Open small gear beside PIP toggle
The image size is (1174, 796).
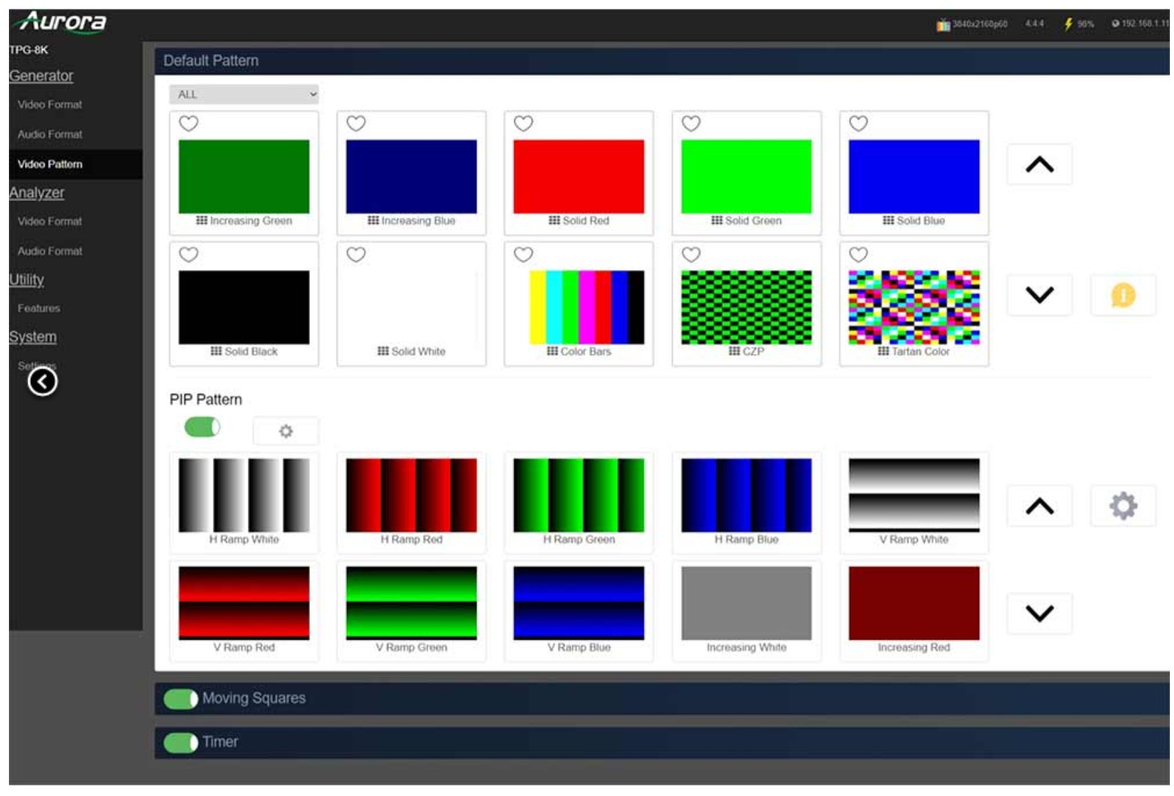286,431
